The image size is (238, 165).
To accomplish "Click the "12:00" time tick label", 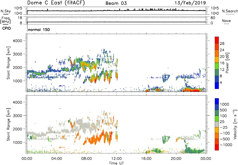I will pyautogui.click(x=116, y=159).
